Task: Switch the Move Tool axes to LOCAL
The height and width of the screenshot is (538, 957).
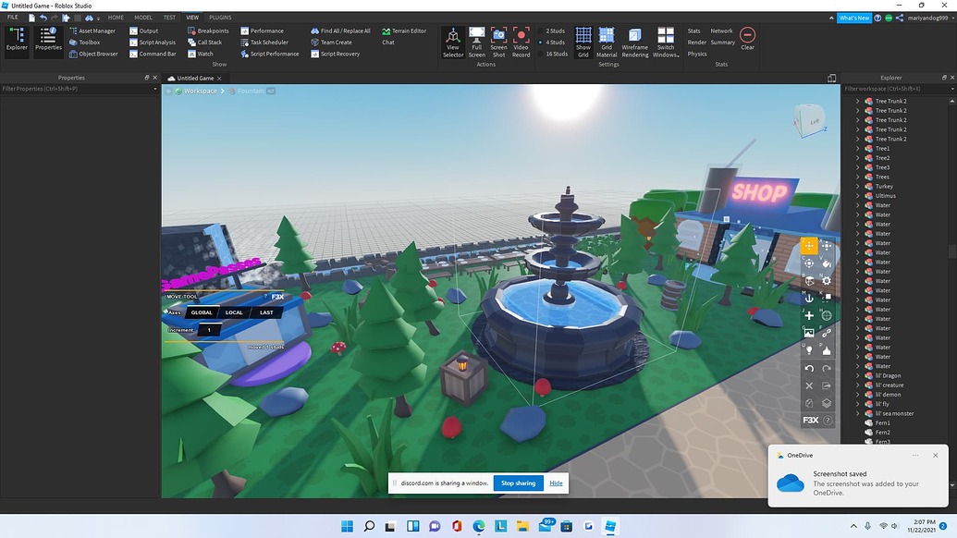Action: (x=234, y=312)
